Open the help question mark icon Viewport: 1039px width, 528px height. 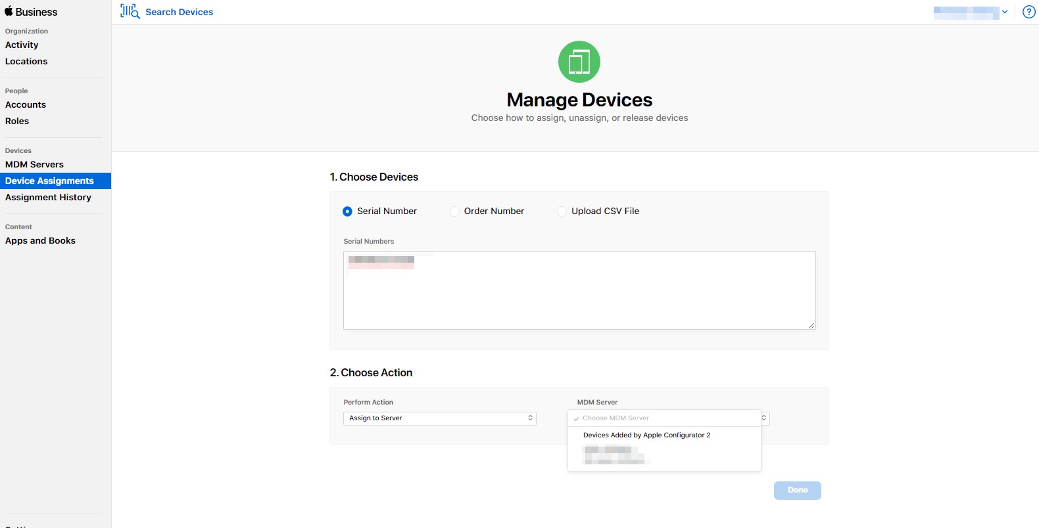pos(1028,12)
